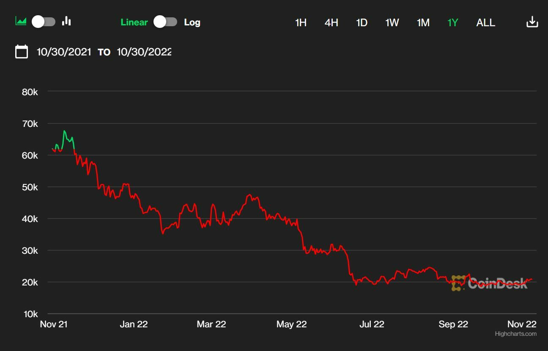The image size is (548, 351).
Task: Click the May 22 x-axis label
Action: tap(291, 324)
